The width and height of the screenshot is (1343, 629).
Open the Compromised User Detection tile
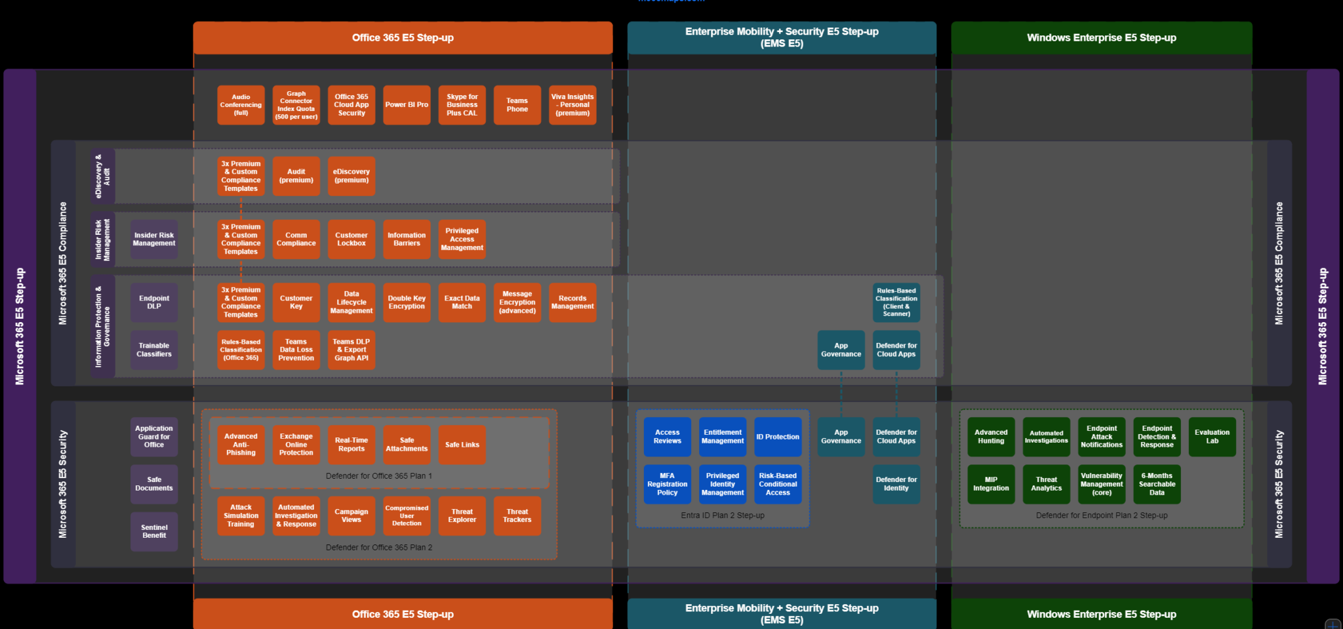[x=407, y=516]
